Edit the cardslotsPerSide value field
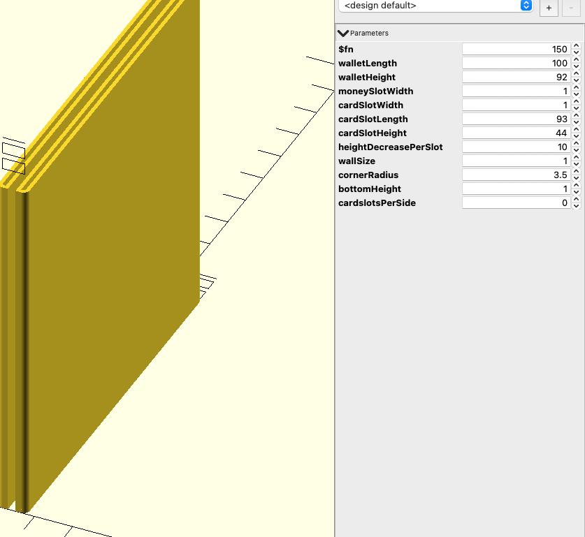Viewport: 585px width, 537px height. pyautogui.click(x=517, y=203)
